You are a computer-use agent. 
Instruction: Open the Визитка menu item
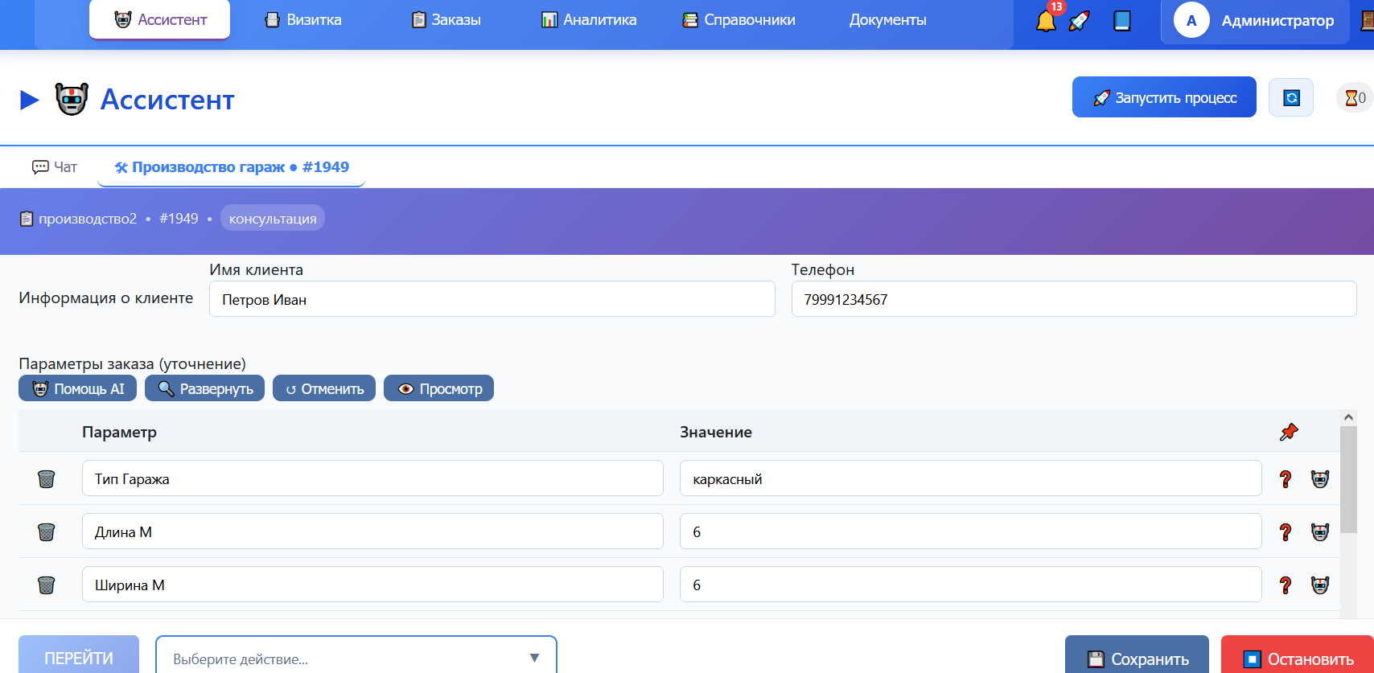[x=303, y=20]
